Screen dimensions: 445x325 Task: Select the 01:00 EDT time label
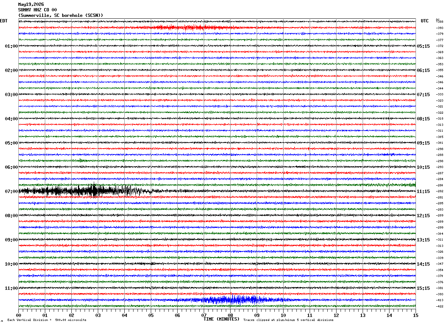pyautogui.click(x=11, y=46)
